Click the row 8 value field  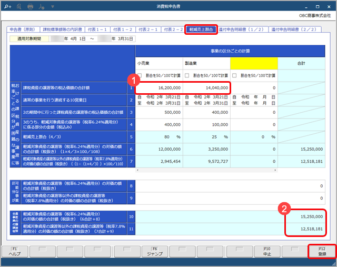click(x=230, y=186)
